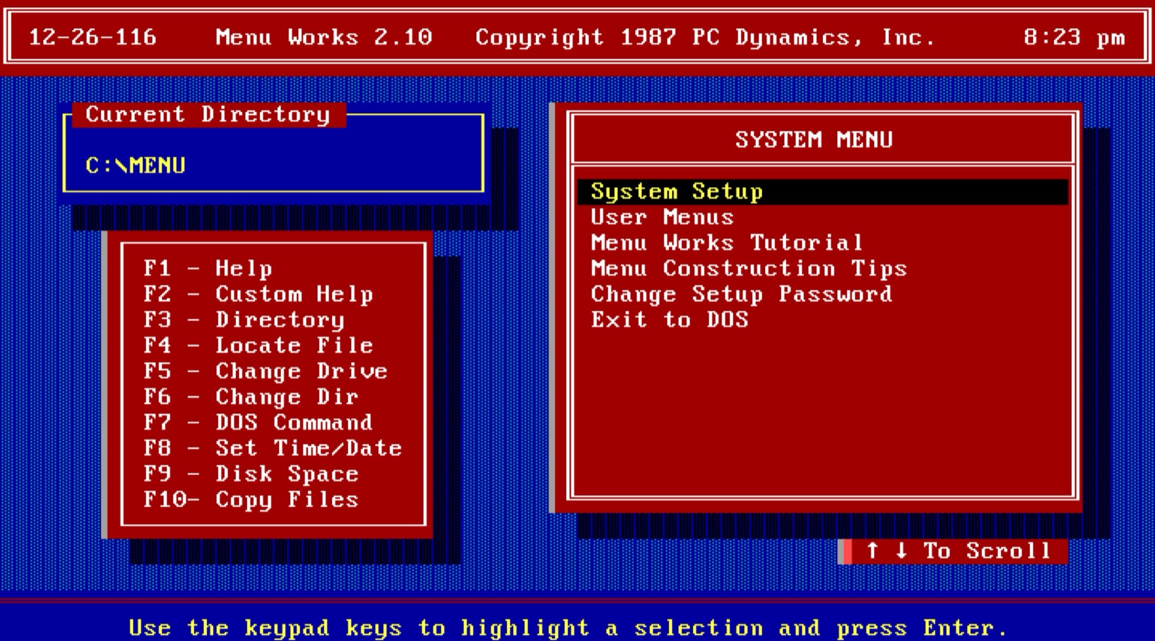Select F5 - Change Drive
Image resolution: width=1155 pixels, height=641 pixels.
[x=266, y=372]
